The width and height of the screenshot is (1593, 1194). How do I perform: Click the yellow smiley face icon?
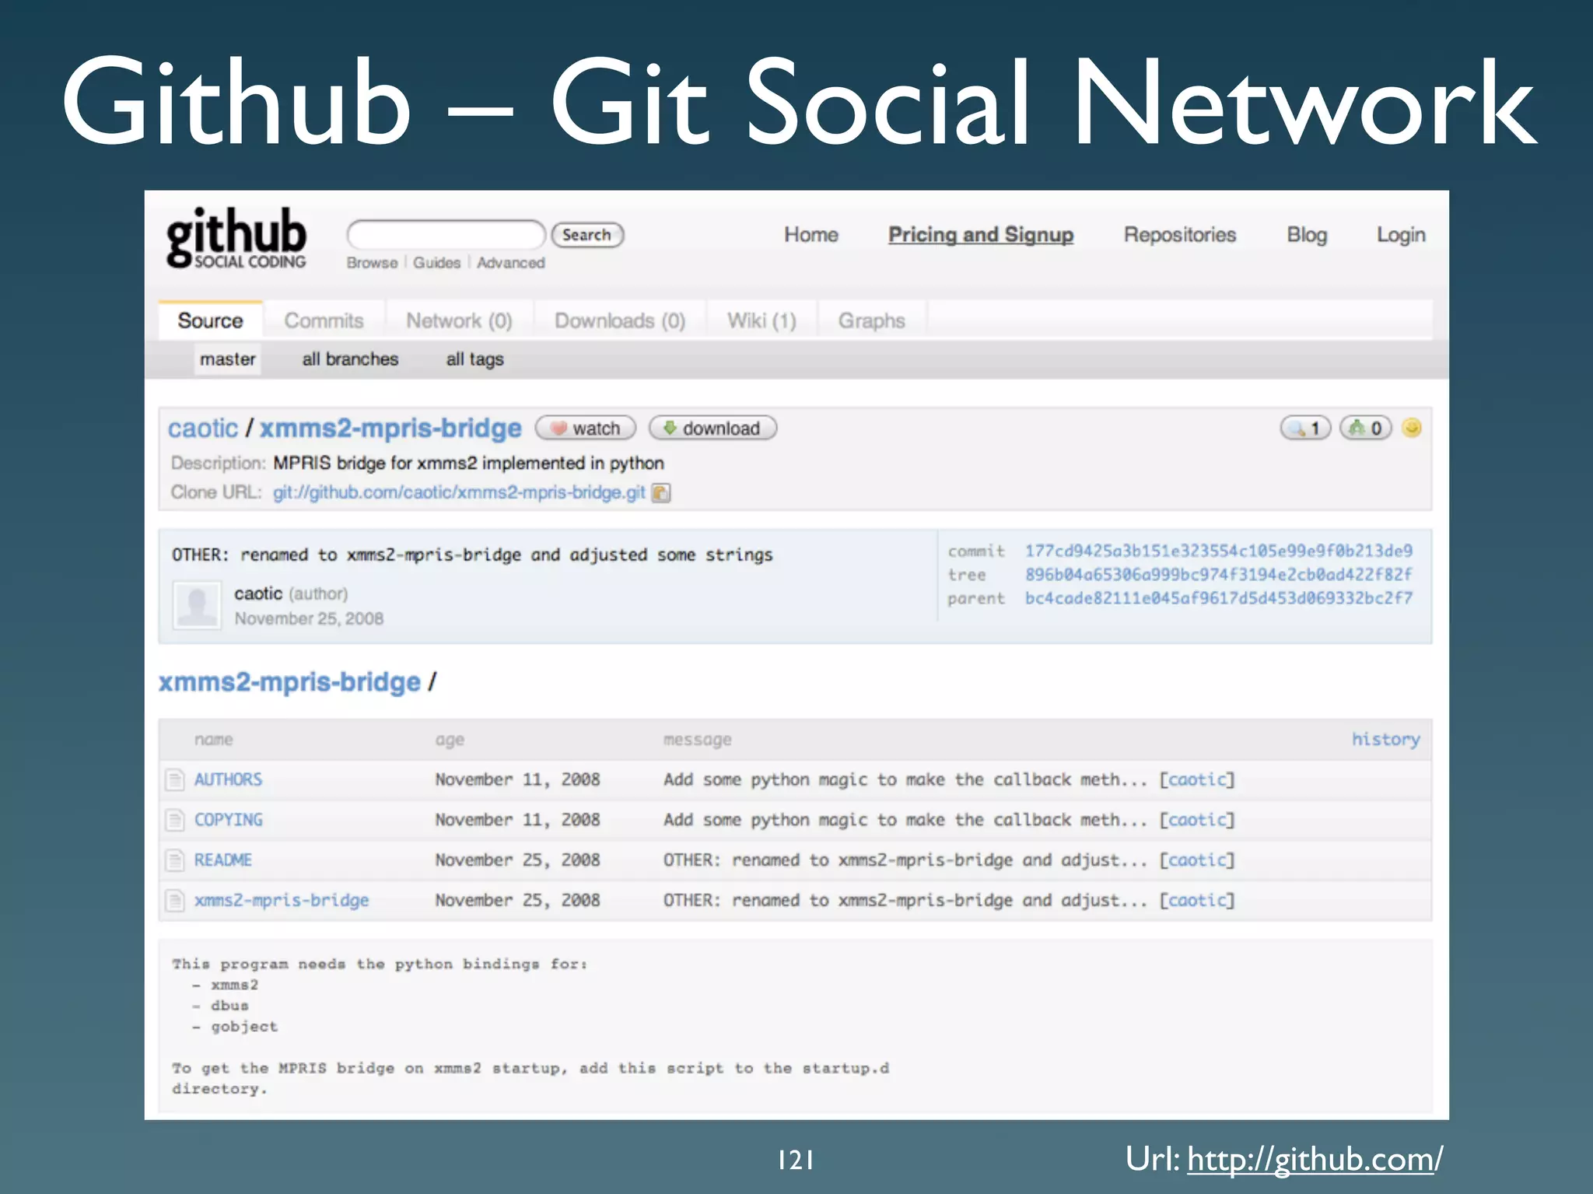(x=1412, y=428)
